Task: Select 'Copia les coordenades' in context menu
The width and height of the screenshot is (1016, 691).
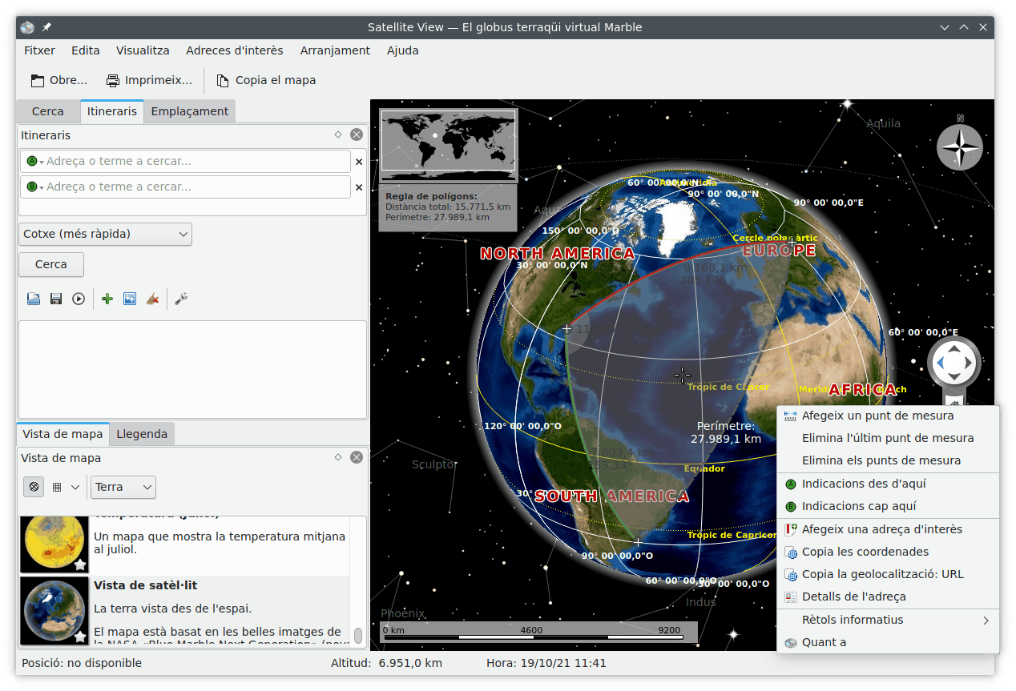Action: tap(865, 552)
